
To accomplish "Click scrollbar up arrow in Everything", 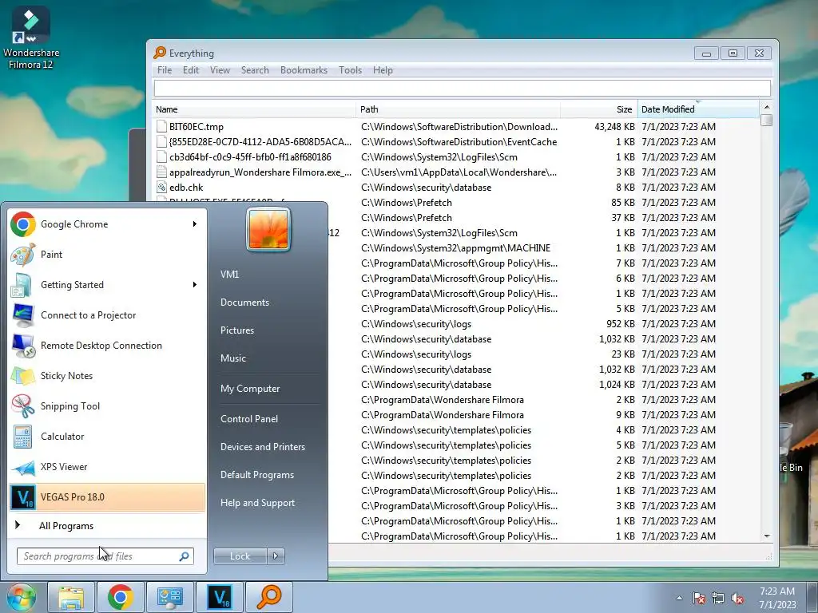I will tap(766, 107).
